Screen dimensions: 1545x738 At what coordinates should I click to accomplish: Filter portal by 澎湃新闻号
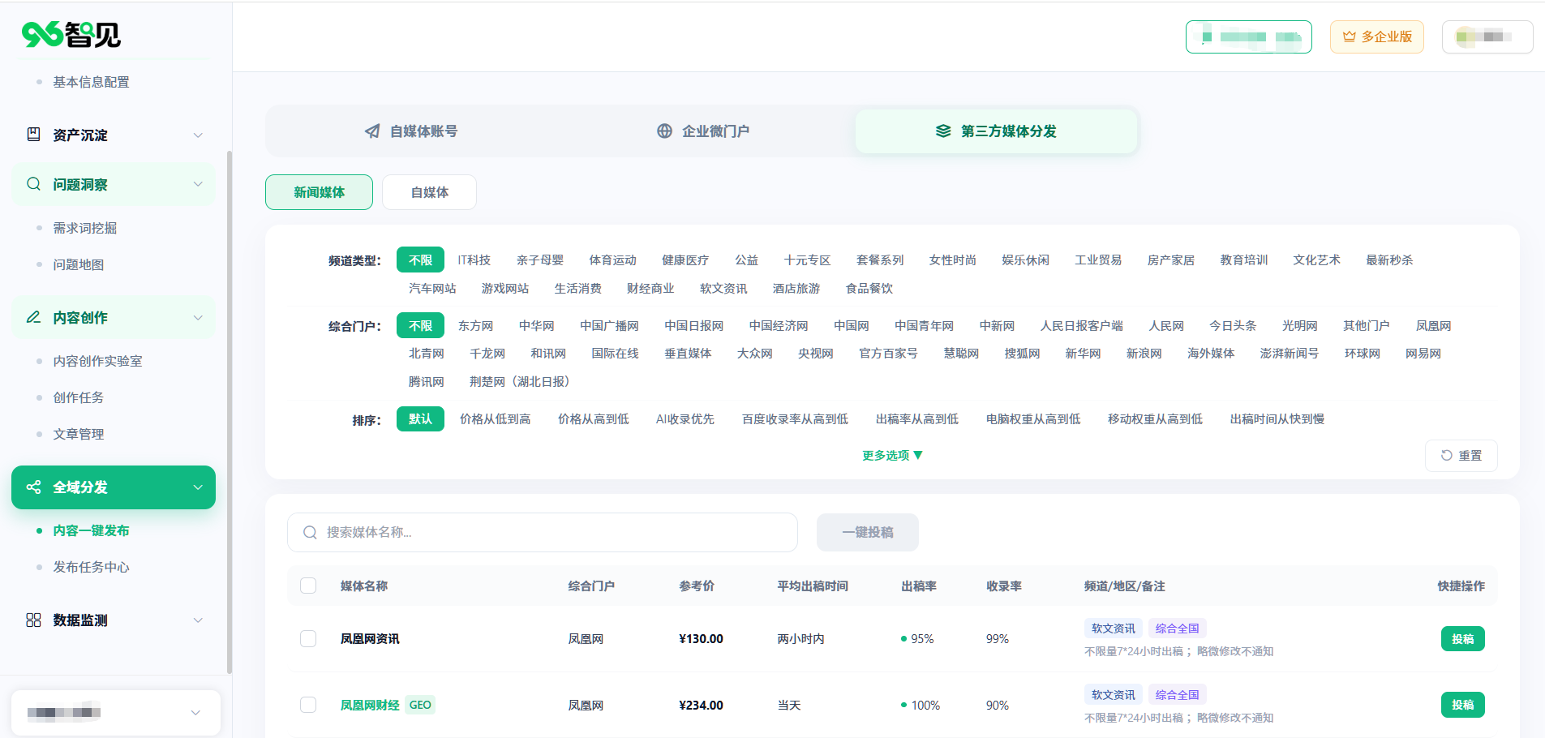pos(1290,354)
